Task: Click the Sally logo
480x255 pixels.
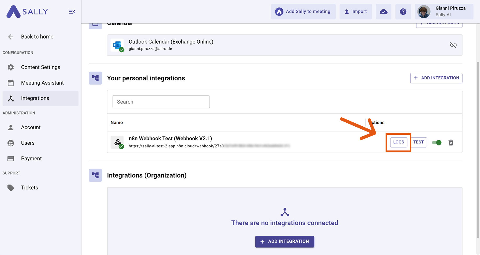Action: coord(27,12)
